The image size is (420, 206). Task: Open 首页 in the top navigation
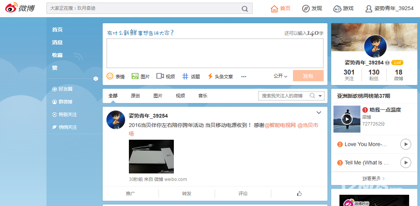pyautogui.click(x=281, y=9)
